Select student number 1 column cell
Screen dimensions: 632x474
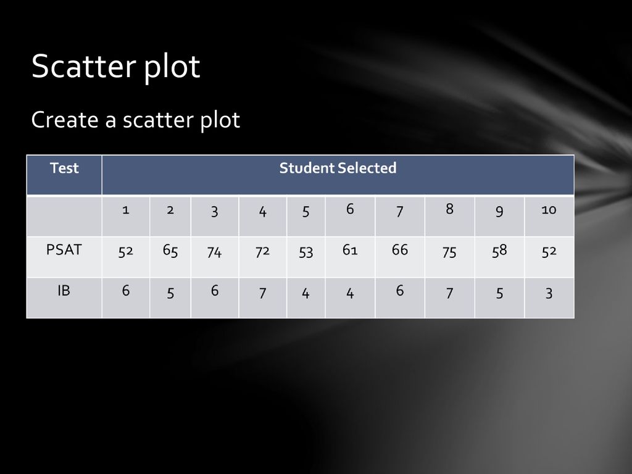point(126,210)
